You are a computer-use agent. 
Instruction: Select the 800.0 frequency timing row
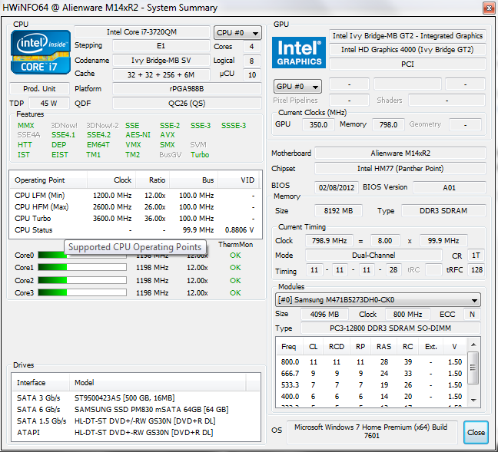[371, 361]
